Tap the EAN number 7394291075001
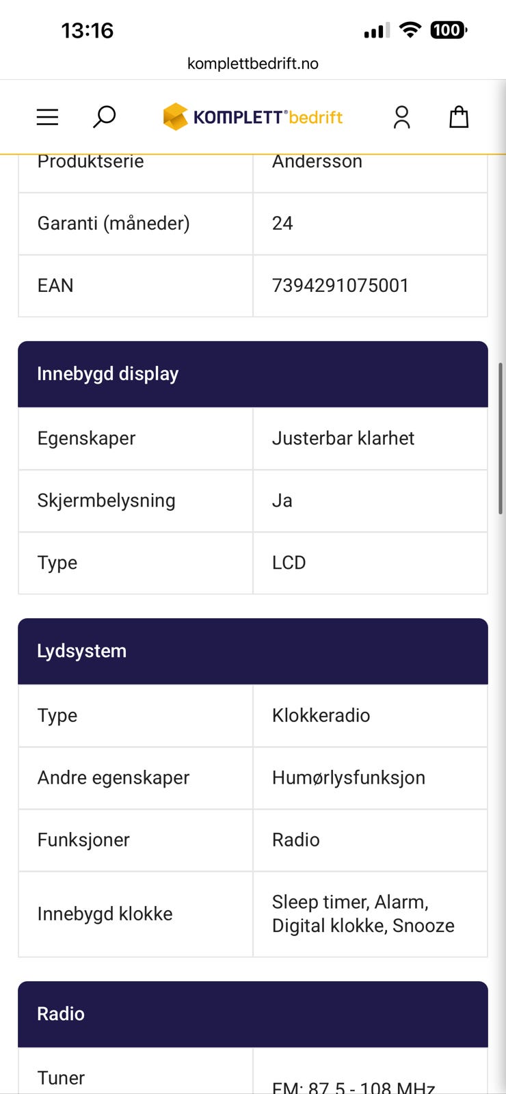 (341, 286)
